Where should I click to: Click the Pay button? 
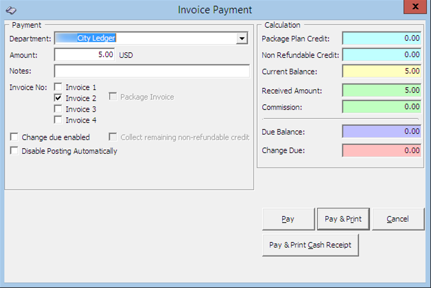click(288, 219)
